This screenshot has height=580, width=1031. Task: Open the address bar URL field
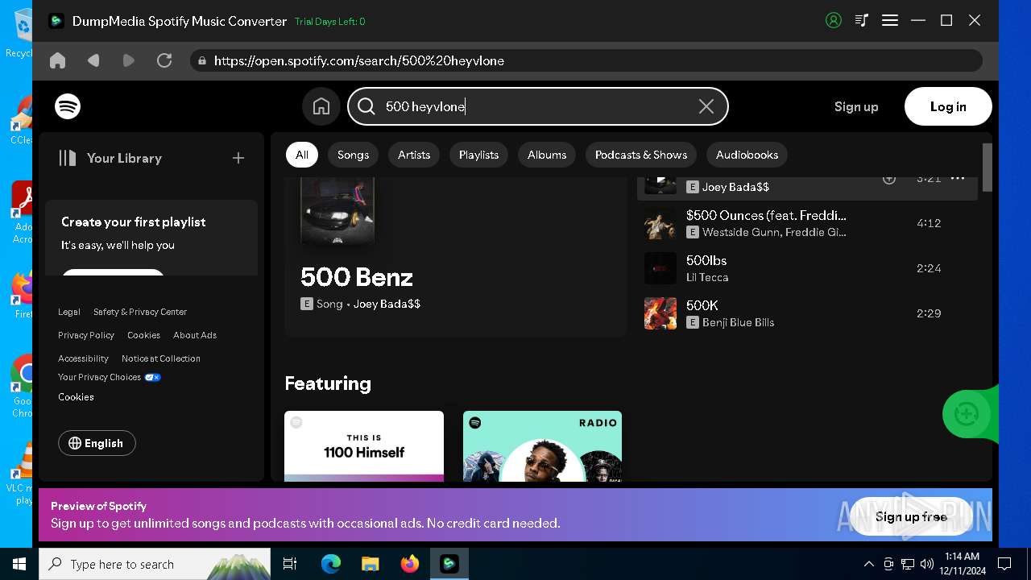pyautogui.click(x=586, y=60)
